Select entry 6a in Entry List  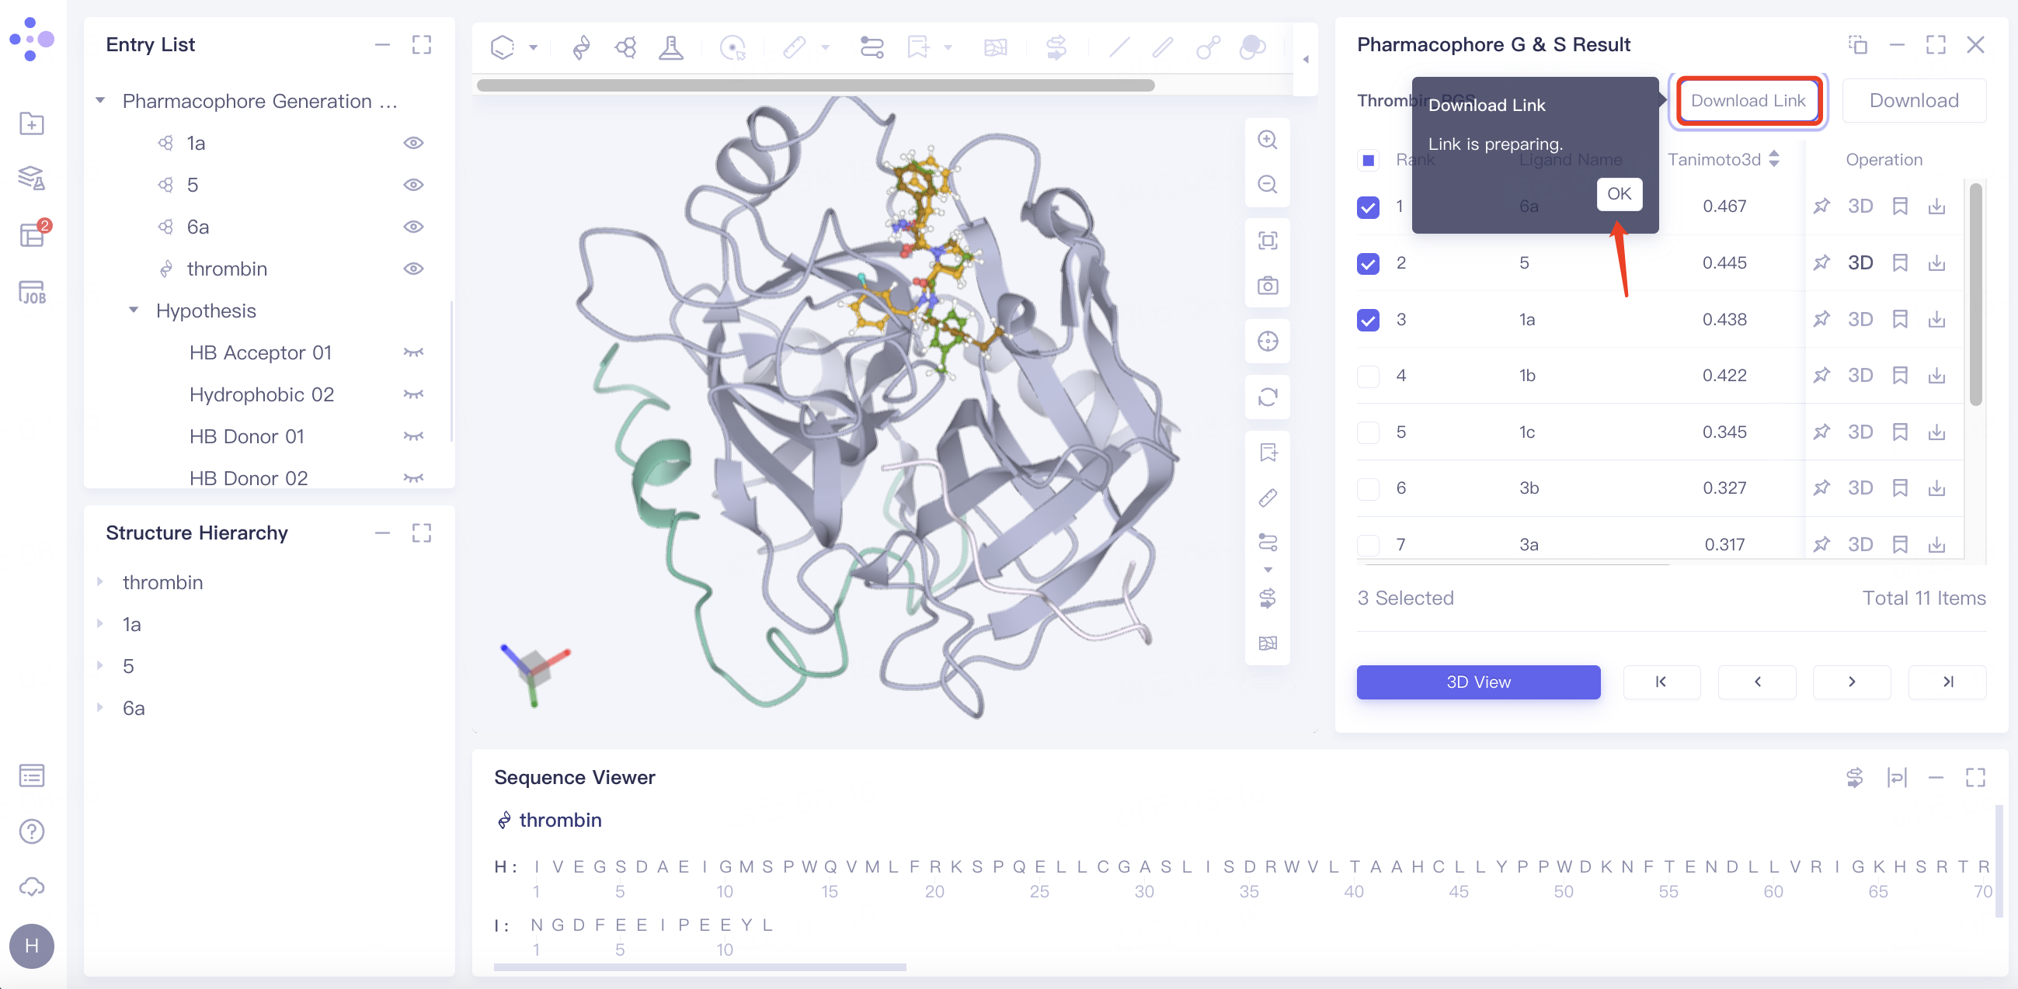197,227
